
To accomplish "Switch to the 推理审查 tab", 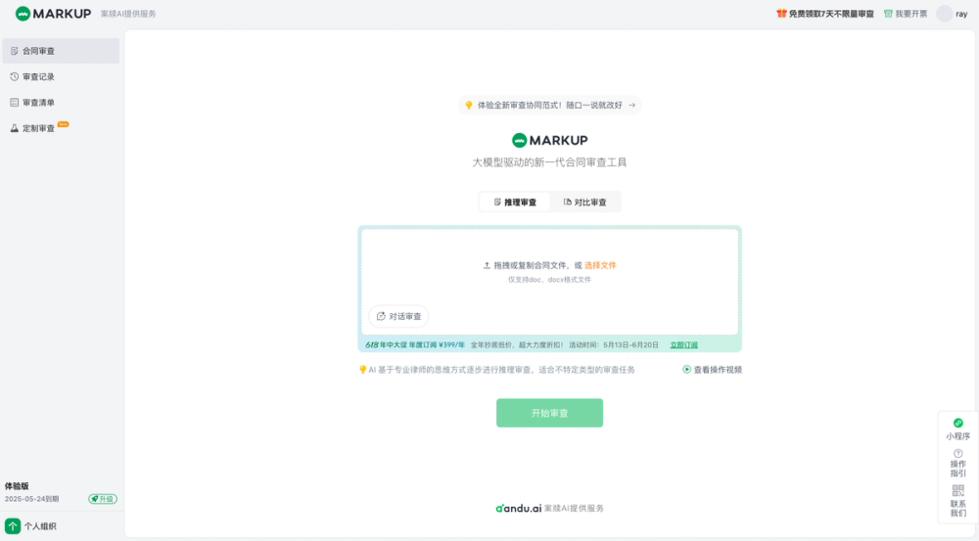I will pos(515,203).
